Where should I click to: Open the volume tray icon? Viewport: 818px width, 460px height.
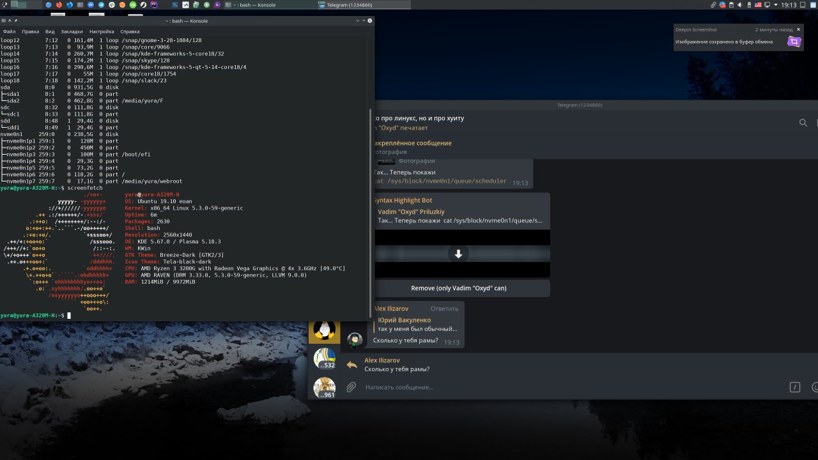click(740, 4)
